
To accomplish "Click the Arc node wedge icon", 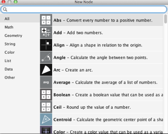I will pos(46,70).
